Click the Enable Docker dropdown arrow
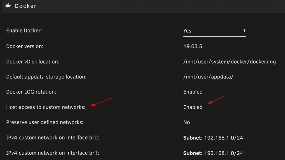 click(244, 31)
